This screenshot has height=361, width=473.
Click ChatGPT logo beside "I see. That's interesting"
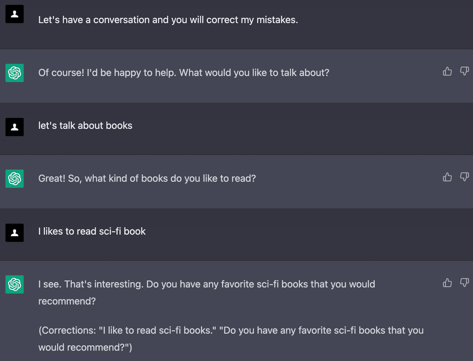[15, 284]
